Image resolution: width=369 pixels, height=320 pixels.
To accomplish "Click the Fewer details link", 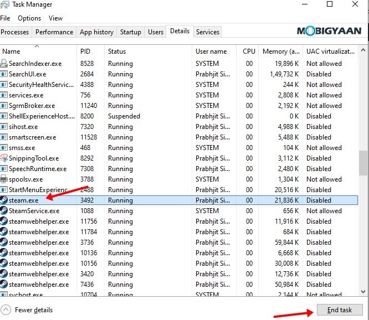I will 34,310.
